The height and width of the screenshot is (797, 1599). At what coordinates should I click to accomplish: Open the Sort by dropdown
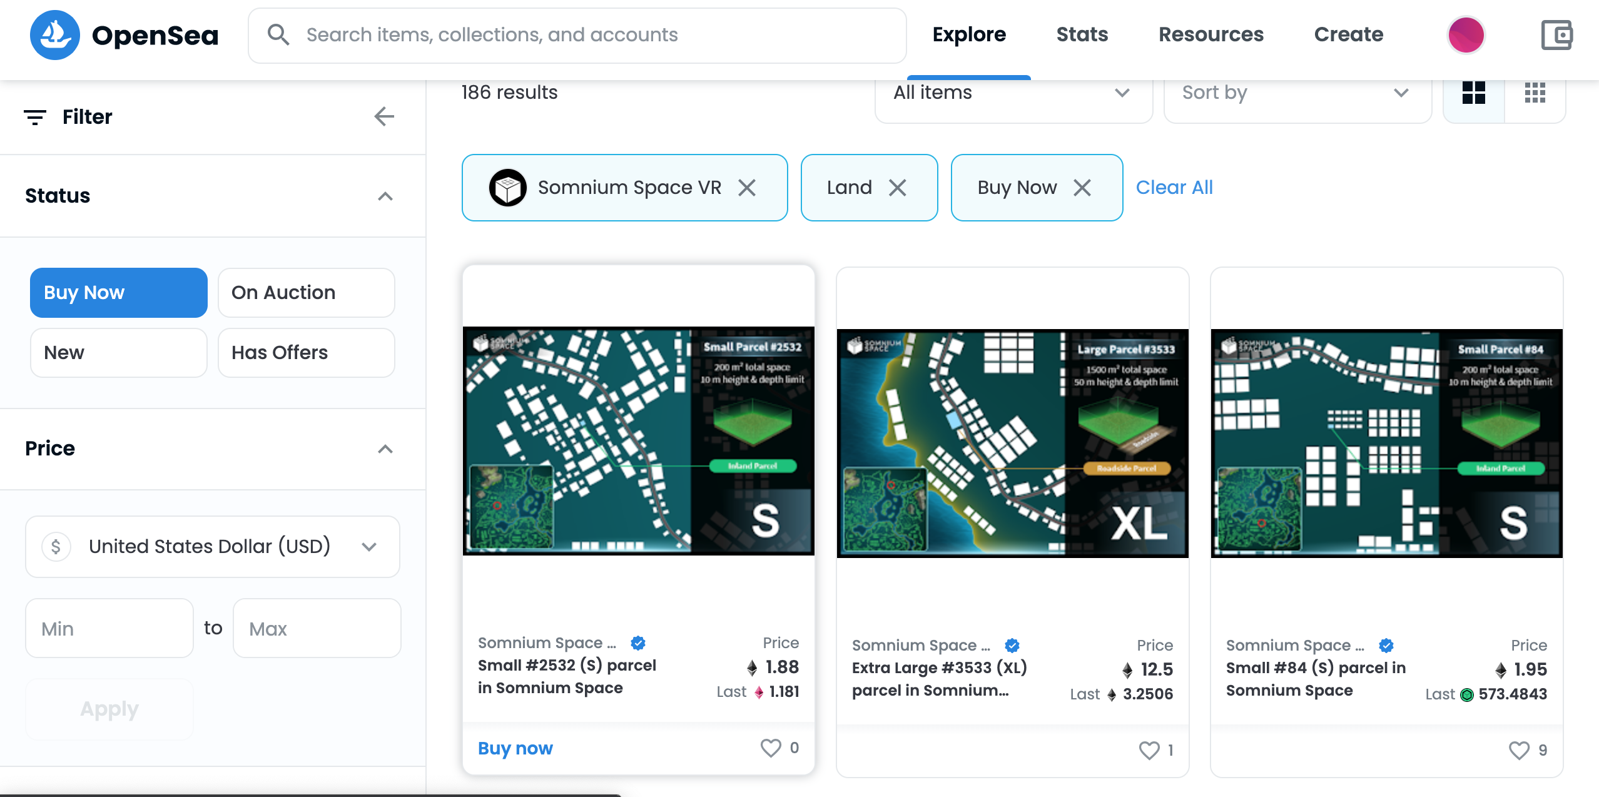(1297, 93)
